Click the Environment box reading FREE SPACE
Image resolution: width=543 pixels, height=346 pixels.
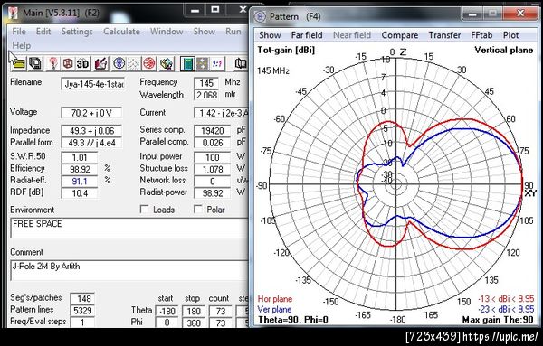pos(129,229)
